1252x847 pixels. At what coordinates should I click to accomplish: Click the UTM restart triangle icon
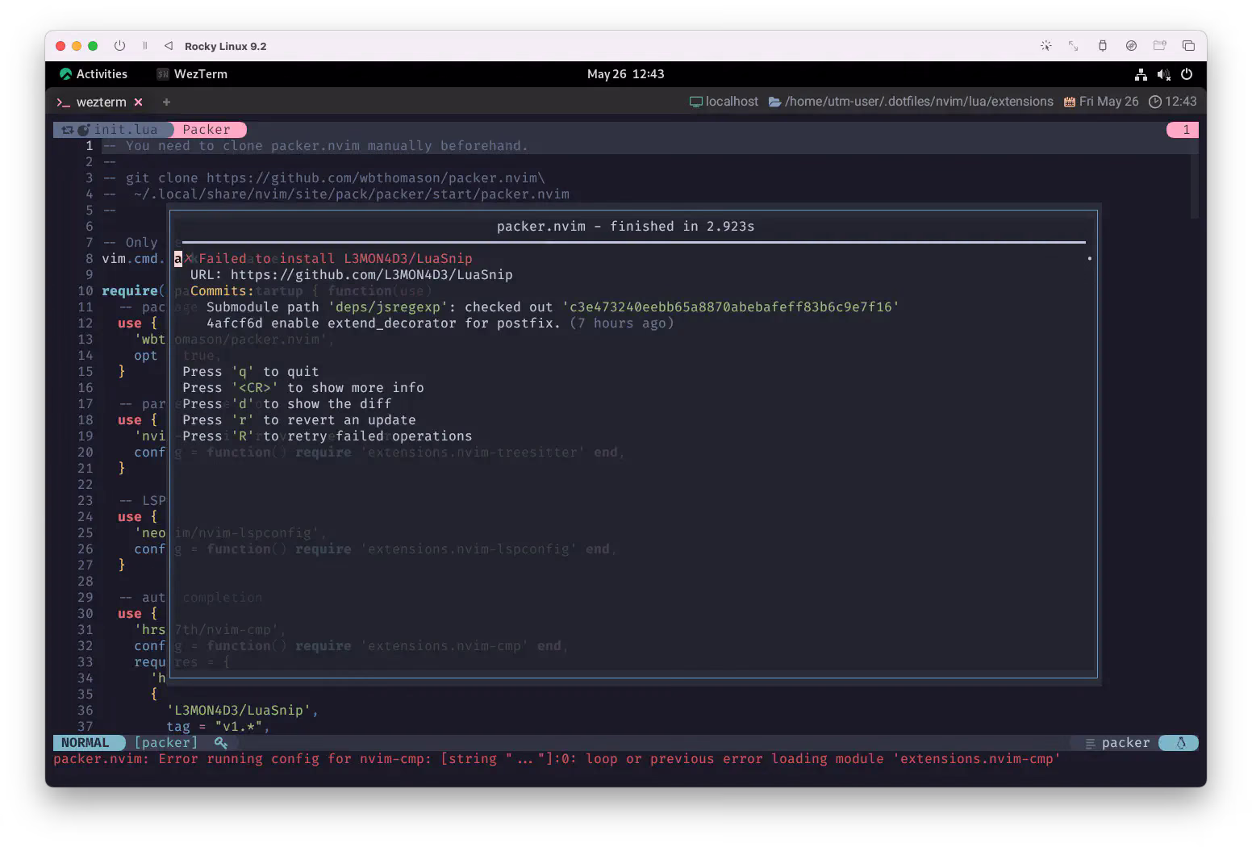pos(169,46)
